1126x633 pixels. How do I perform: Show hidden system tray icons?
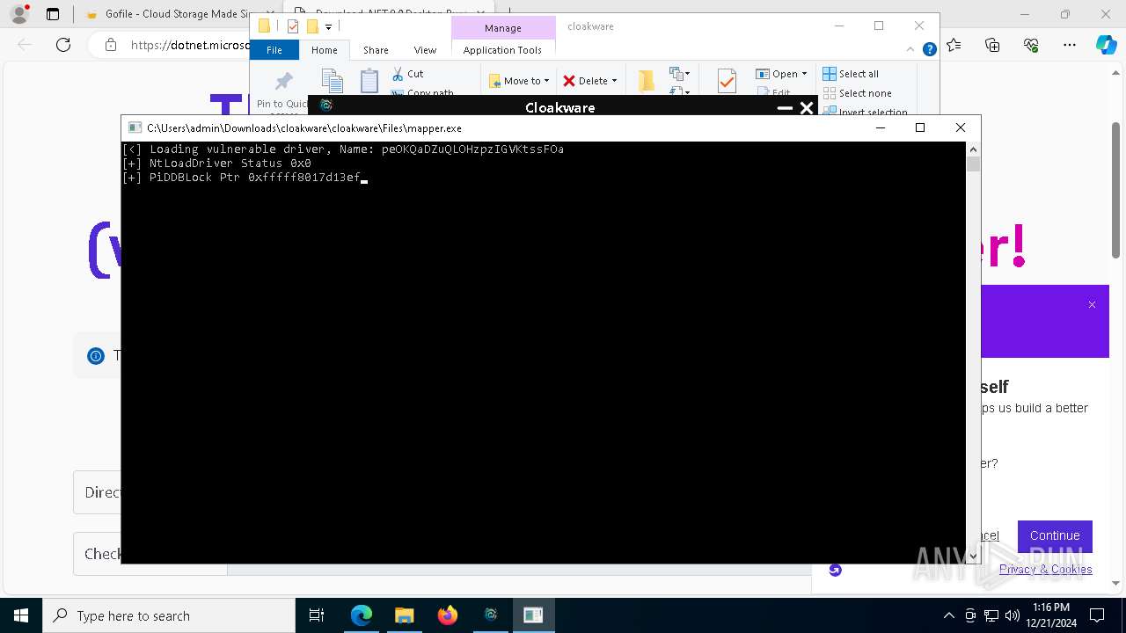coord(948,615)
